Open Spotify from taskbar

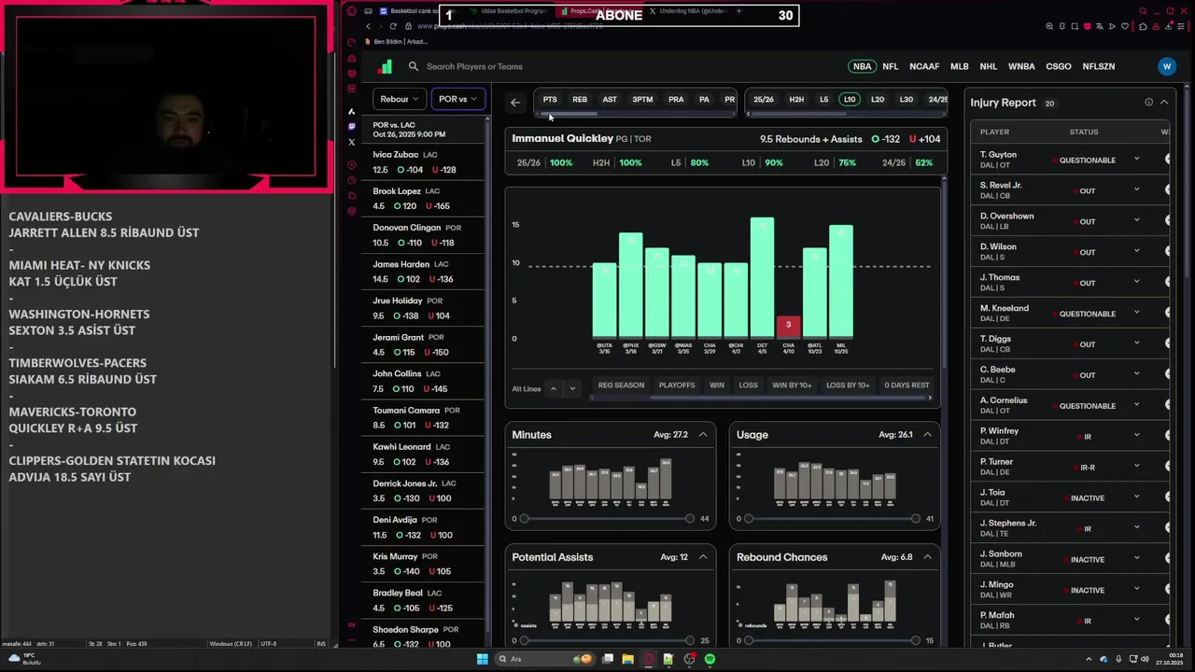pos(710,659)
